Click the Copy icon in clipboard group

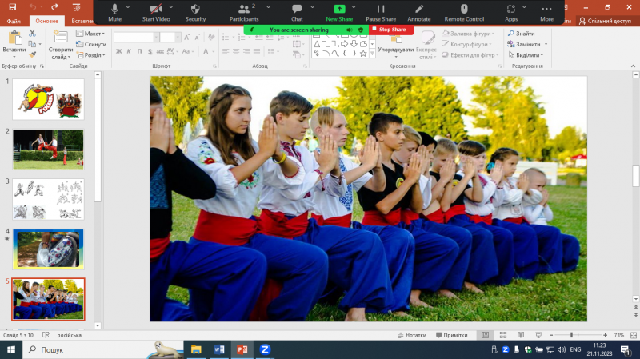point(32,44)
